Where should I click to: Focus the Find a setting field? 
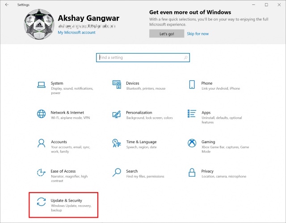pyautogui.click(x=143, y=58)
